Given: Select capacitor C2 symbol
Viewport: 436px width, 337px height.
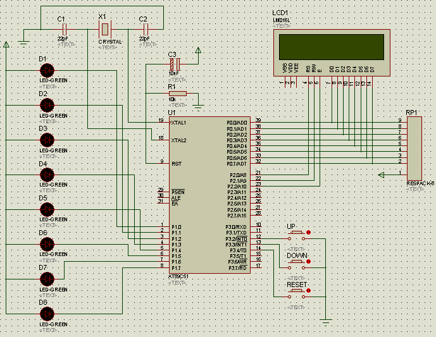Looking at the screenshot, I should point(146,29).
